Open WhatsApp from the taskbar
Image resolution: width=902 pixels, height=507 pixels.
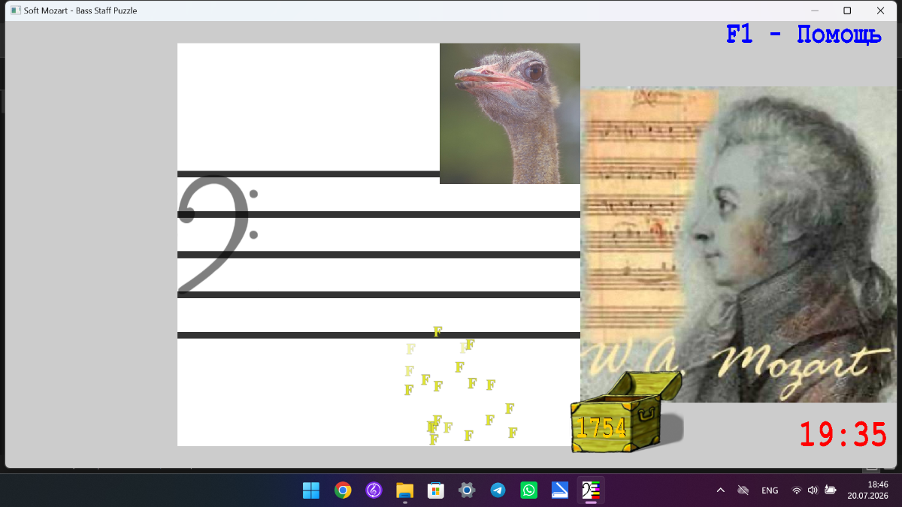[529, 490]
